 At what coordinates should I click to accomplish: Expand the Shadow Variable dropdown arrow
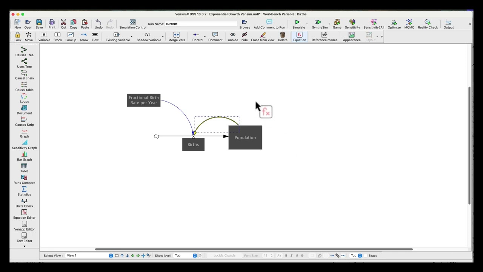click(x=163, y=37)
